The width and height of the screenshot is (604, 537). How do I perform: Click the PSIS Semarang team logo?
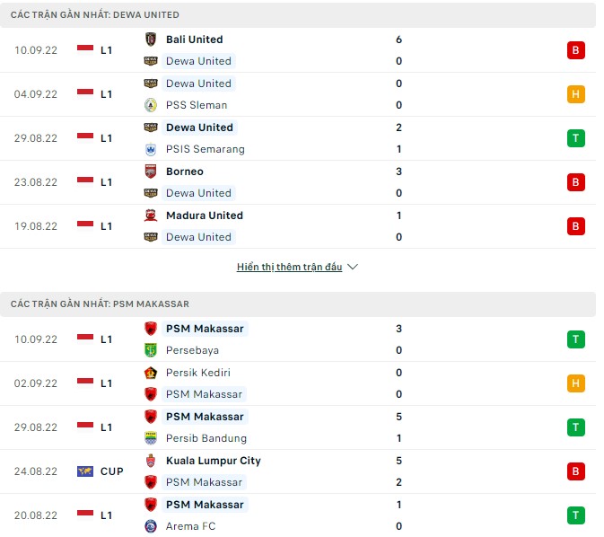[x=151, y=149]
